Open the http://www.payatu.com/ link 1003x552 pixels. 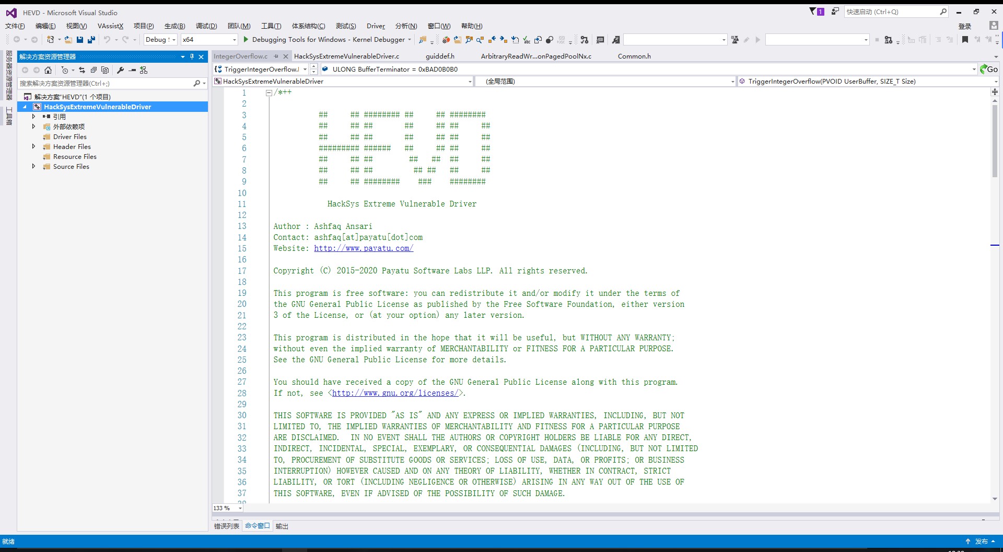coord(364,248)
